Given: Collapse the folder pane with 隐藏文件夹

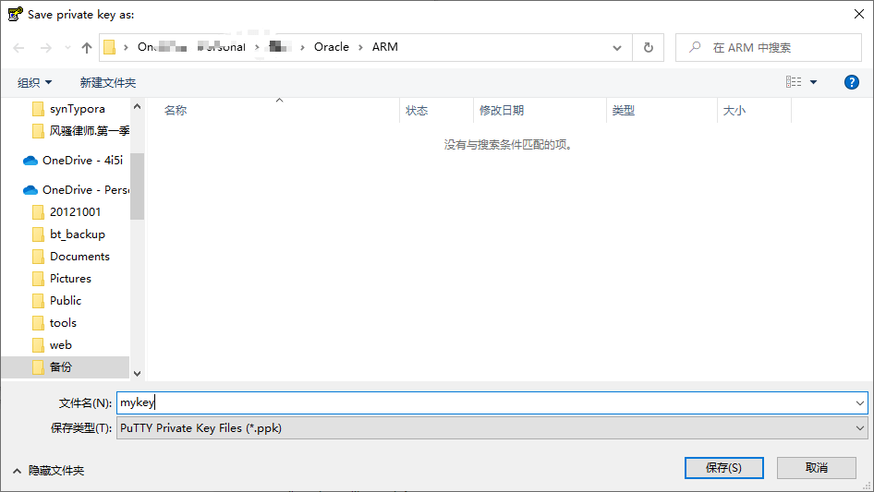Looking at the screenshot, I should (48, 471).
